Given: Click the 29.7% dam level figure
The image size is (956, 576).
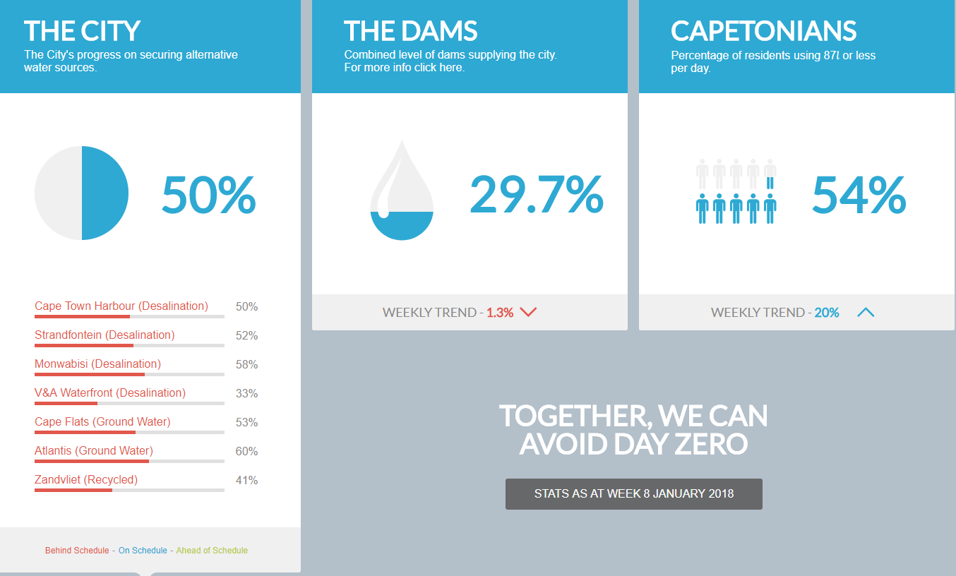Looking at the screenshot, I should click(537, 193).
